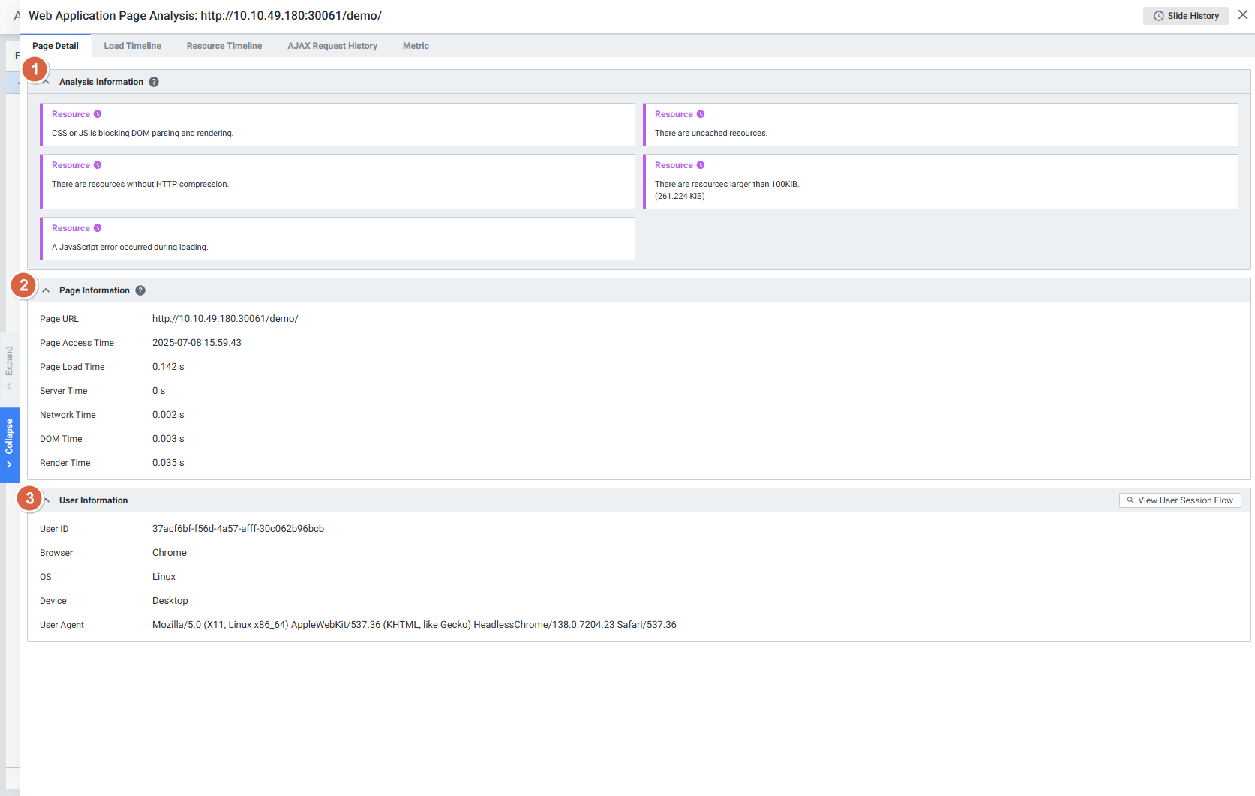1255x796 pixels.
Task: Click Resource icon on the uncached resources card
Action: (701, 114)
